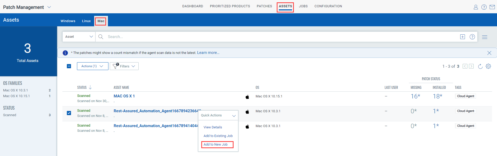
Task: Click the Tags column header
Action: pyautogui.click(x=458, y=88)
